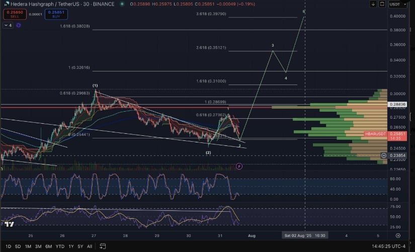Screen dimensions: 415x252
Task: Click the projected wave 4 label
Action: tap(286, 78)
